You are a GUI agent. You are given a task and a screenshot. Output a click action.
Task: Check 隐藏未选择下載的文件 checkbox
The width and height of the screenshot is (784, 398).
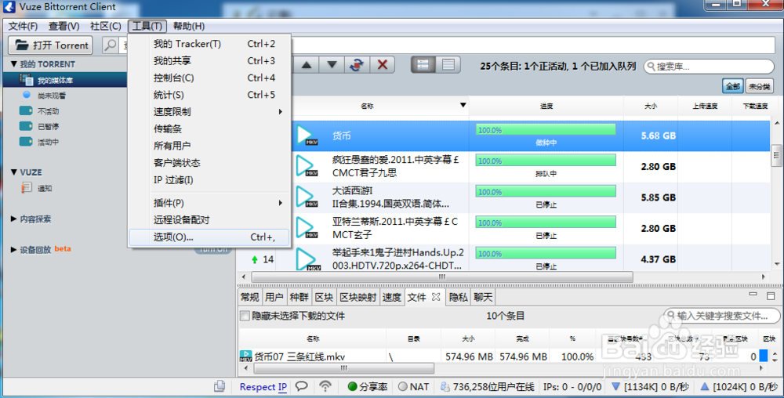245,316
